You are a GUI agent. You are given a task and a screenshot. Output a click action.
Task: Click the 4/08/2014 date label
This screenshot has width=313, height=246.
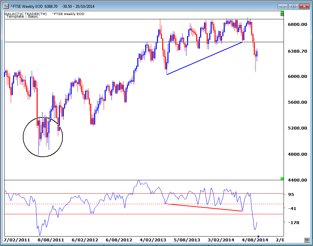pos(255,240)
